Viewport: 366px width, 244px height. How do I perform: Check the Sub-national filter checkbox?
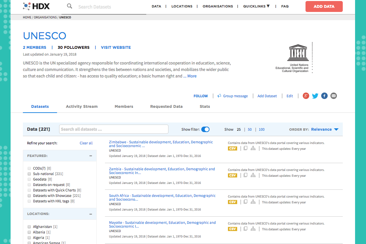(x=29, y=174)
